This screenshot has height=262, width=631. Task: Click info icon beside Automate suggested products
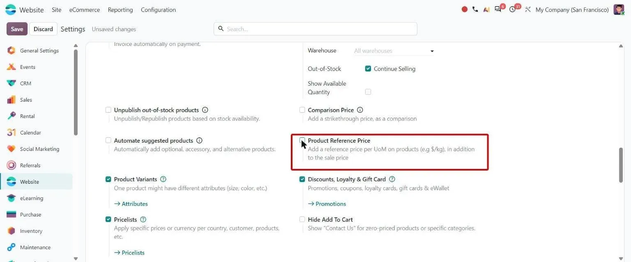pyautogui.click(x=199, y=140)
